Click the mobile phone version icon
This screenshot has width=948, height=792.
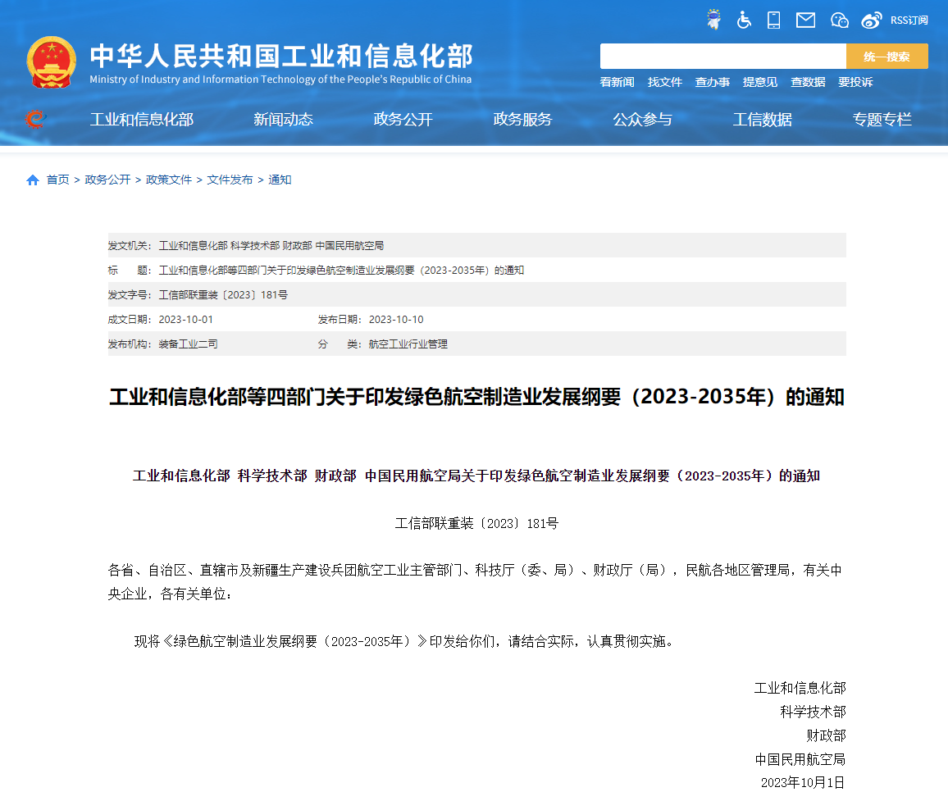tap(773, 20)
